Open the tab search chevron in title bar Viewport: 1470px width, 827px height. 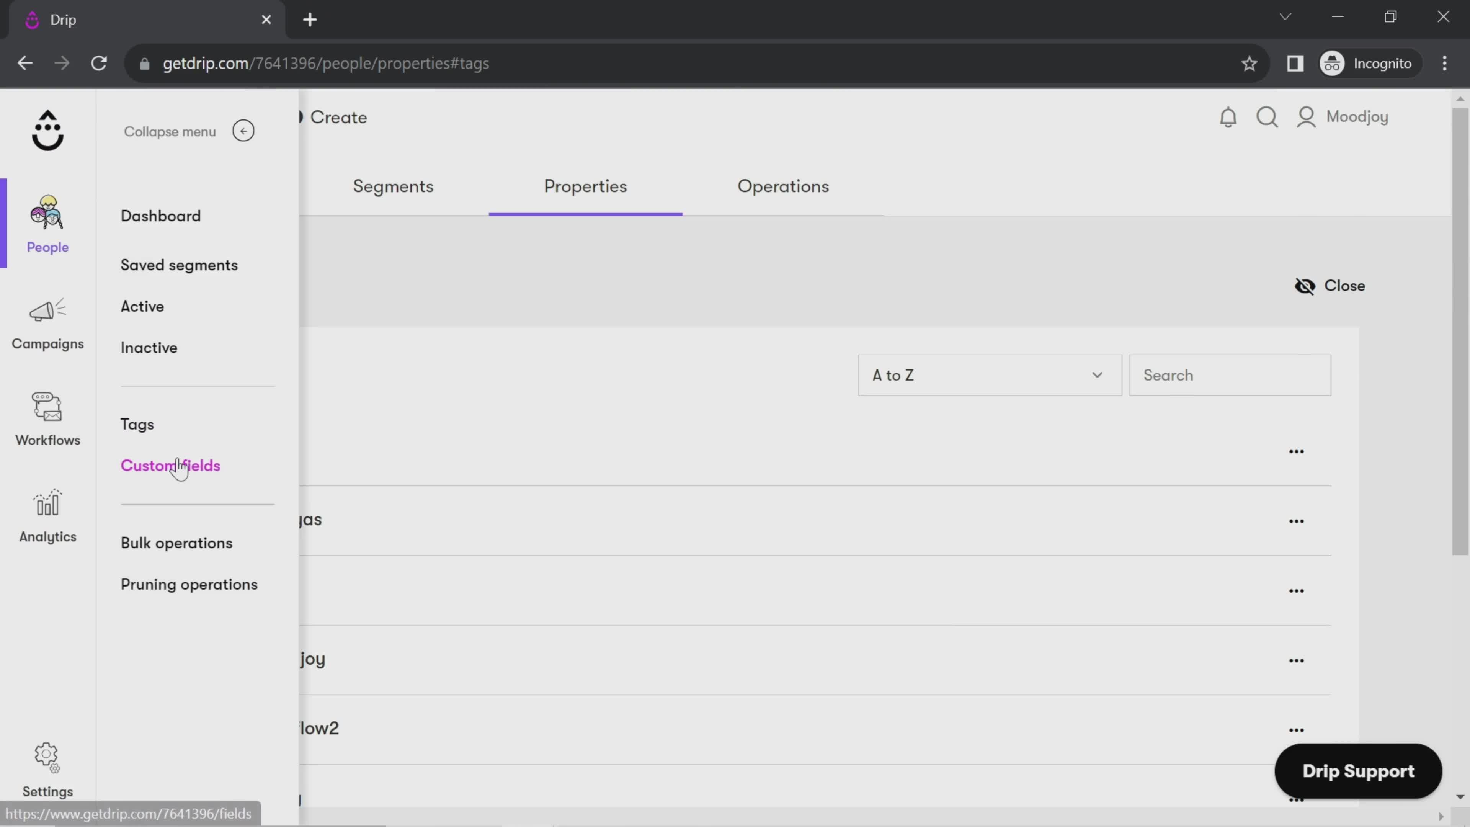pyautogui.click(x=1285, y=16)
